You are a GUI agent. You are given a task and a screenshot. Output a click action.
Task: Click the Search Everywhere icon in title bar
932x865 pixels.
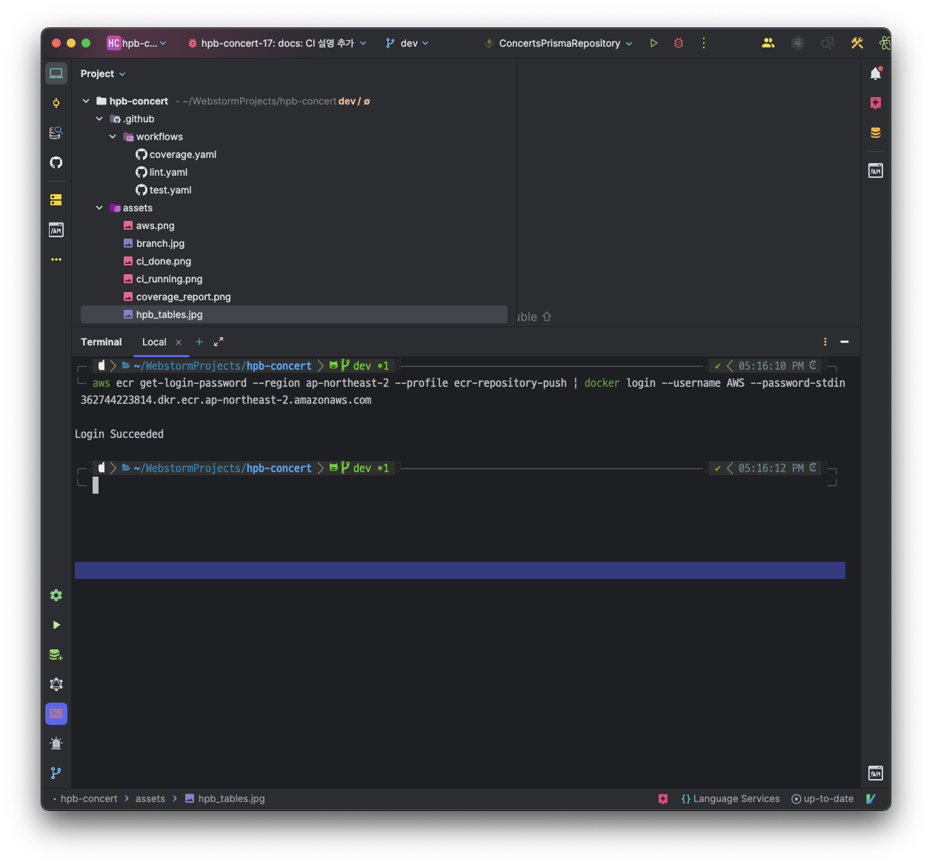click(x=828, y=43)
